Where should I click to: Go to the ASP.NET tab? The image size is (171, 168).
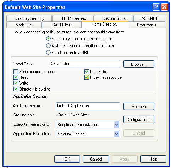pyautogui.click(x=149, y=18)
